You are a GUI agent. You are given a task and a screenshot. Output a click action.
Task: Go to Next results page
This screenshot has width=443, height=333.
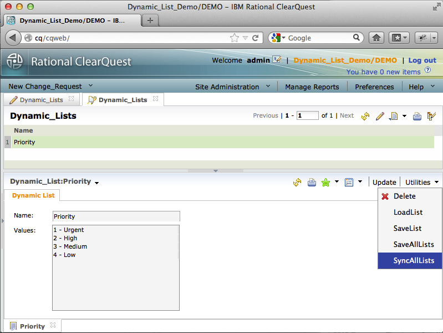coord(347,115)
